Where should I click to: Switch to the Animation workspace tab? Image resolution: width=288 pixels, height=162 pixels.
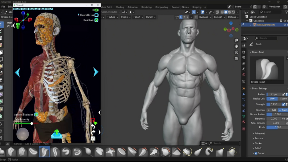click(132, 7)
